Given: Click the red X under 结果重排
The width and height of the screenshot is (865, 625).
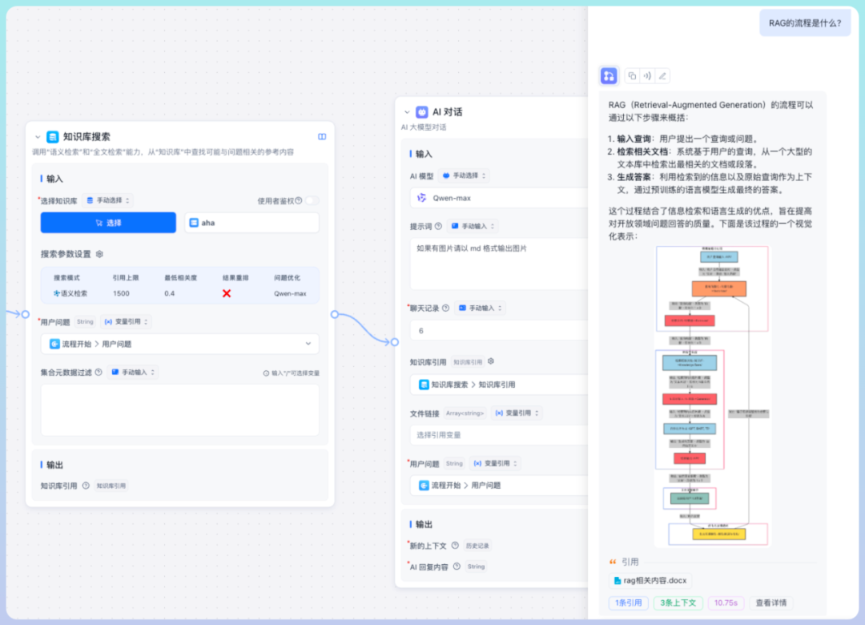Looking at the screenshot, I should click(226, 293).
